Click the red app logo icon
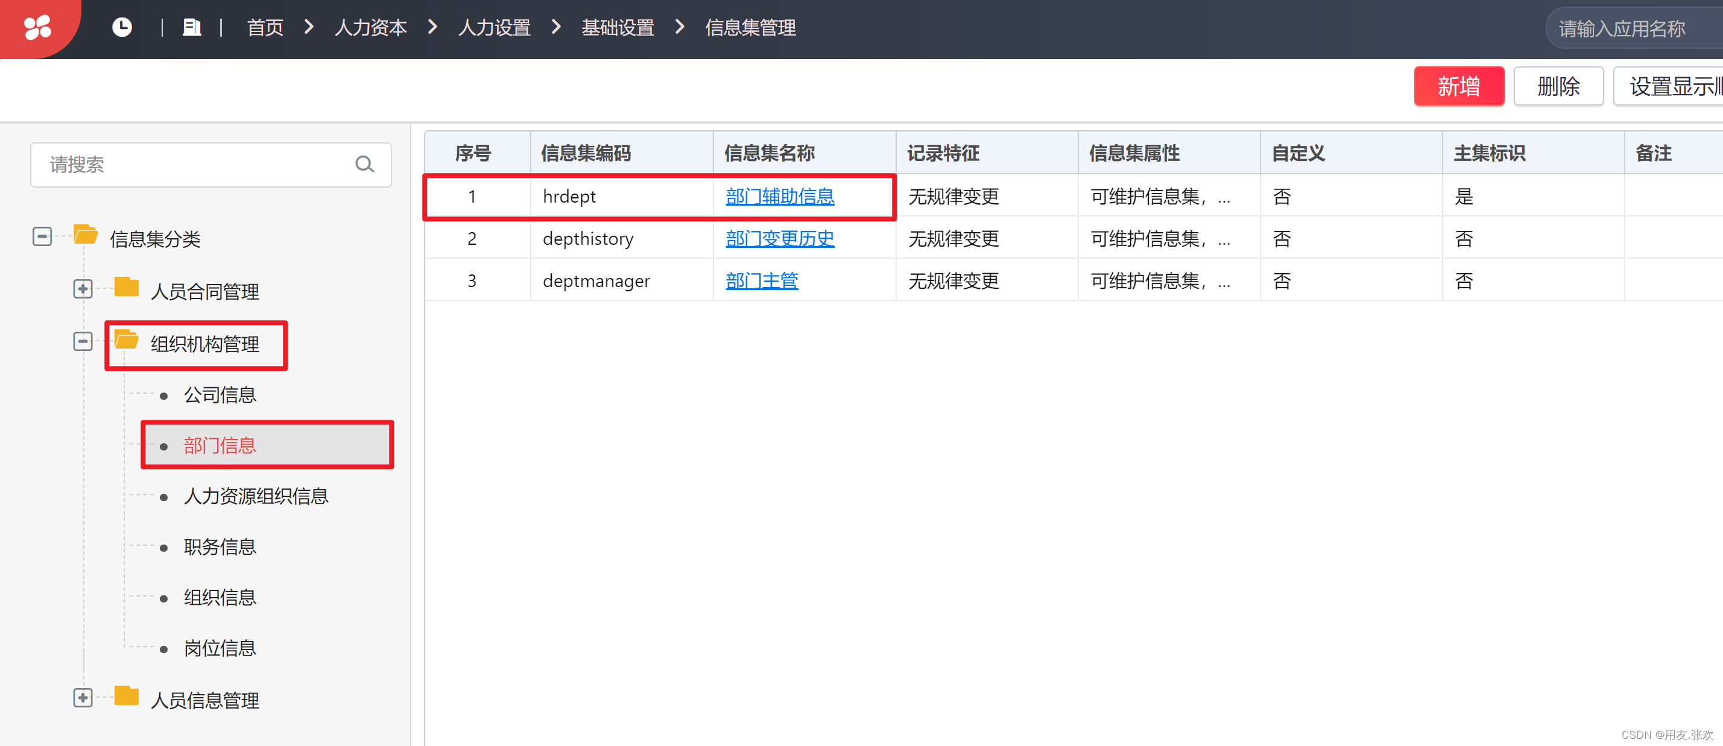Image resolution: width=1723 pixels, height=746 pixels. pos(37,27)
